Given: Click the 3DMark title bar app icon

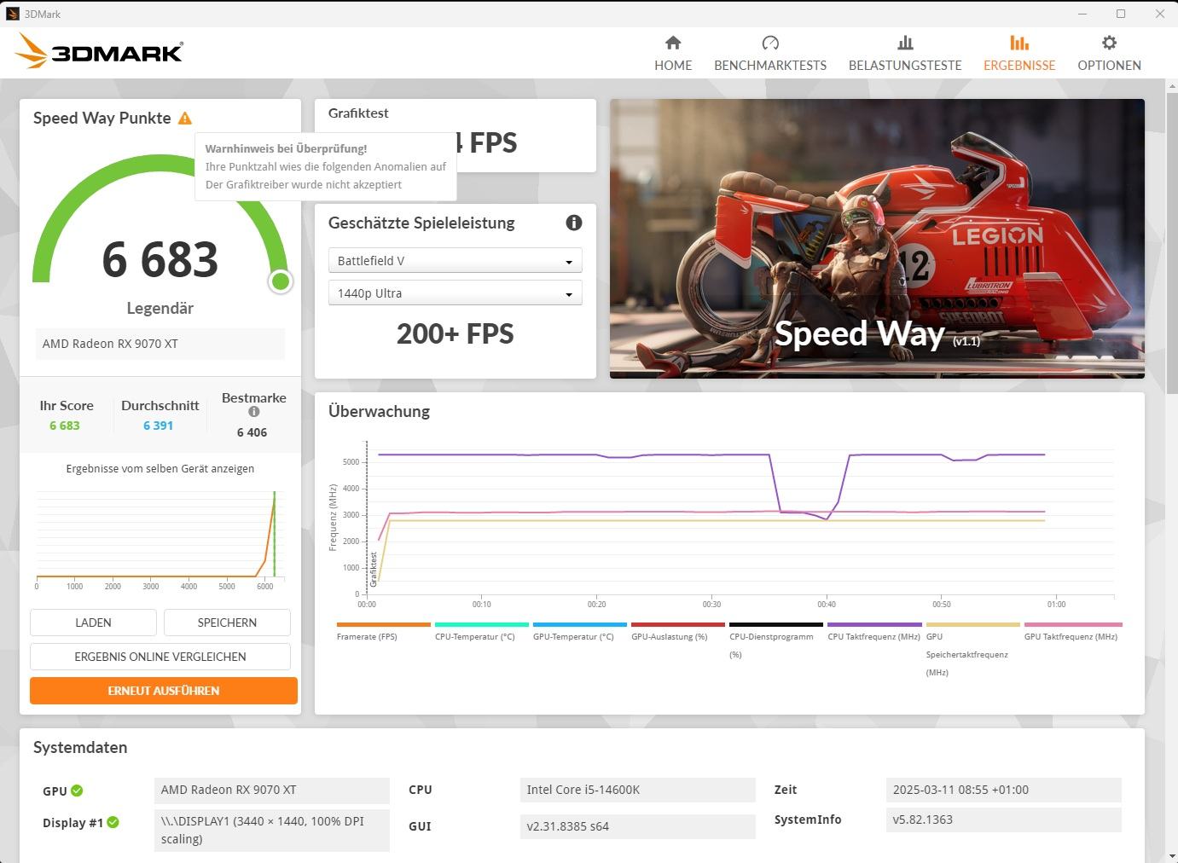Looking at the screenshot, I should [x=12, y=14].
